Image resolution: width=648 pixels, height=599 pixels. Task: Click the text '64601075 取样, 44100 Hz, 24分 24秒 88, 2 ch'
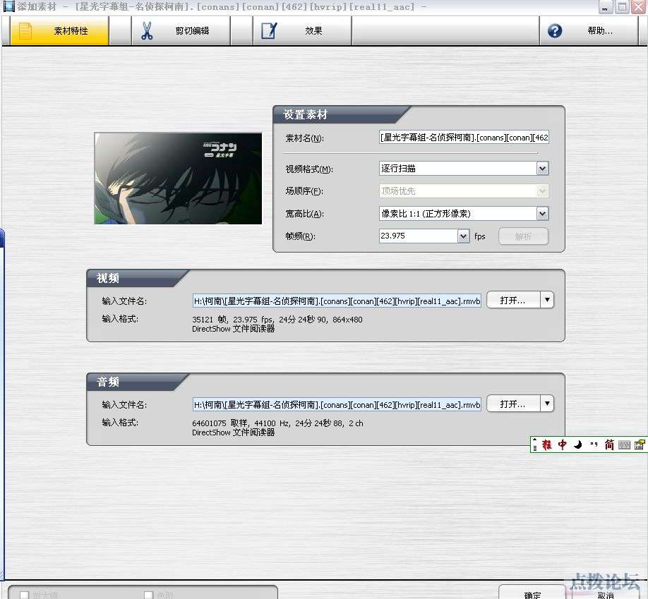[277, 423]
